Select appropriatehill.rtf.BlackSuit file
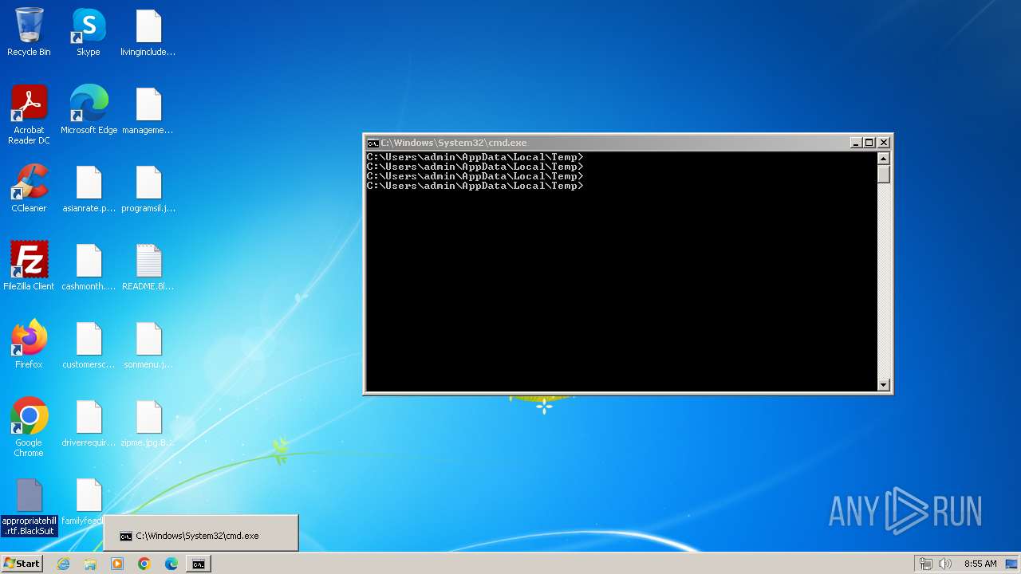This screenshot has height=574, width=1021. pos(29,507)
